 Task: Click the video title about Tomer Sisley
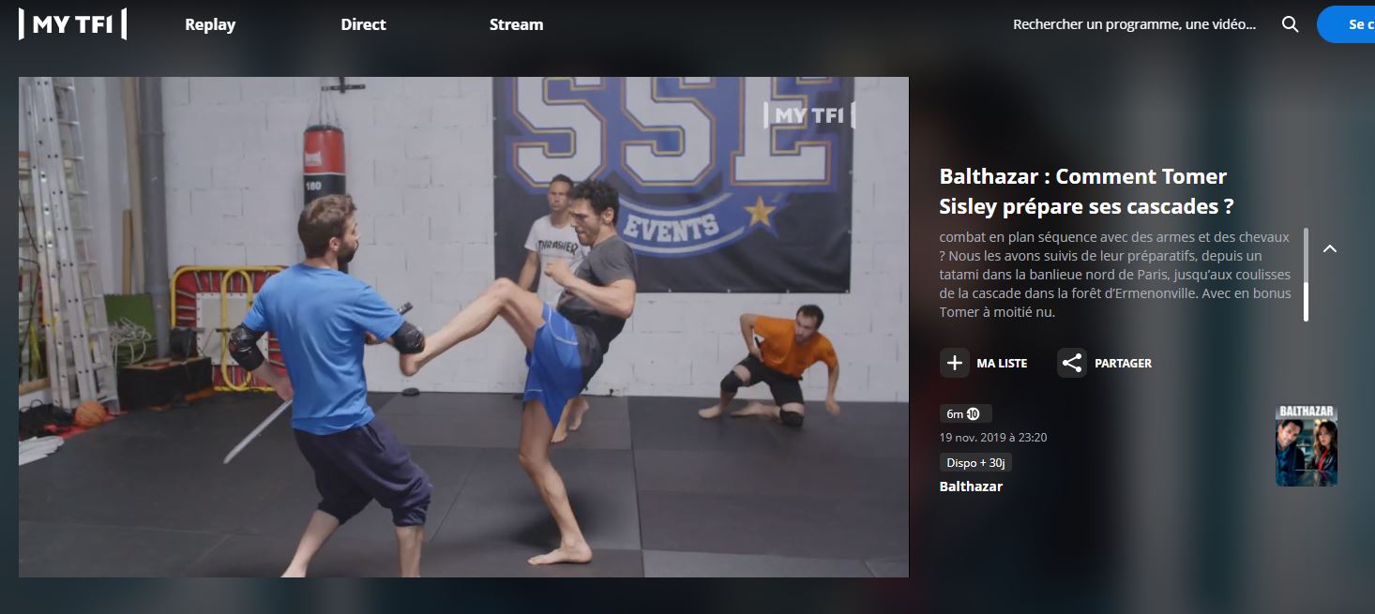(1083, 191)
